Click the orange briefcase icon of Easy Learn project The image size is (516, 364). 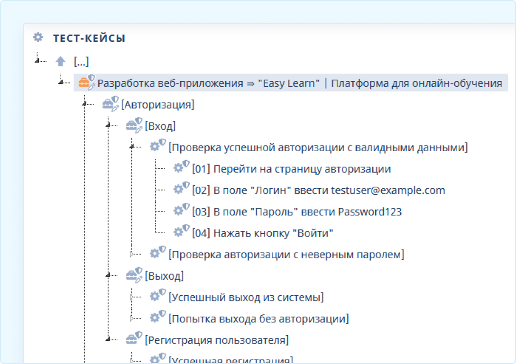pos(84,83)
